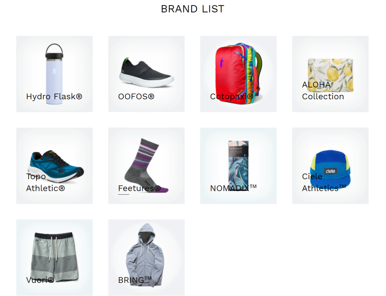386x296 pixels.
Task: Click the BRAND LIST heading
Action: pyautogui.click(x=193, y=9)
